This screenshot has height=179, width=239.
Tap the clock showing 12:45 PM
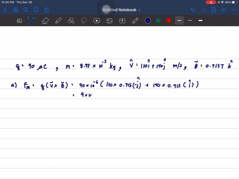[7, 2]
